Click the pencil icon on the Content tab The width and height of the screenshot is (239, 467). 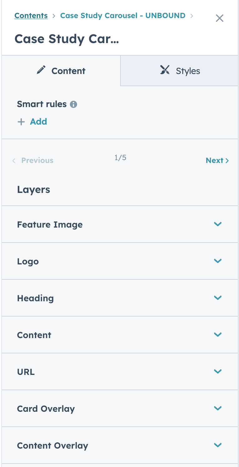pyautogui.click(x=41, y=70)
